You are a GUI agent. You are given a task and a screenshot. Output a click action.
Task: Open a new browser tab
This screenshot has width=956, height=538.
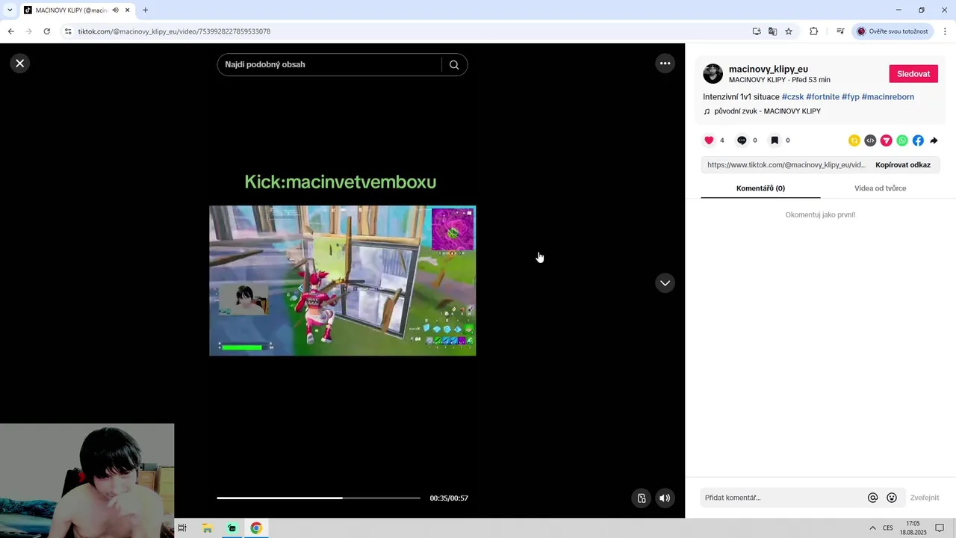146,10
